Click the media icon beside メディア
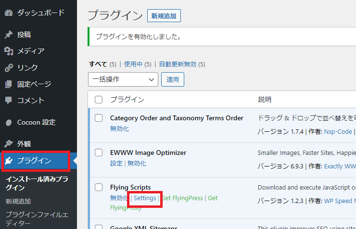 tap(9, 51)
